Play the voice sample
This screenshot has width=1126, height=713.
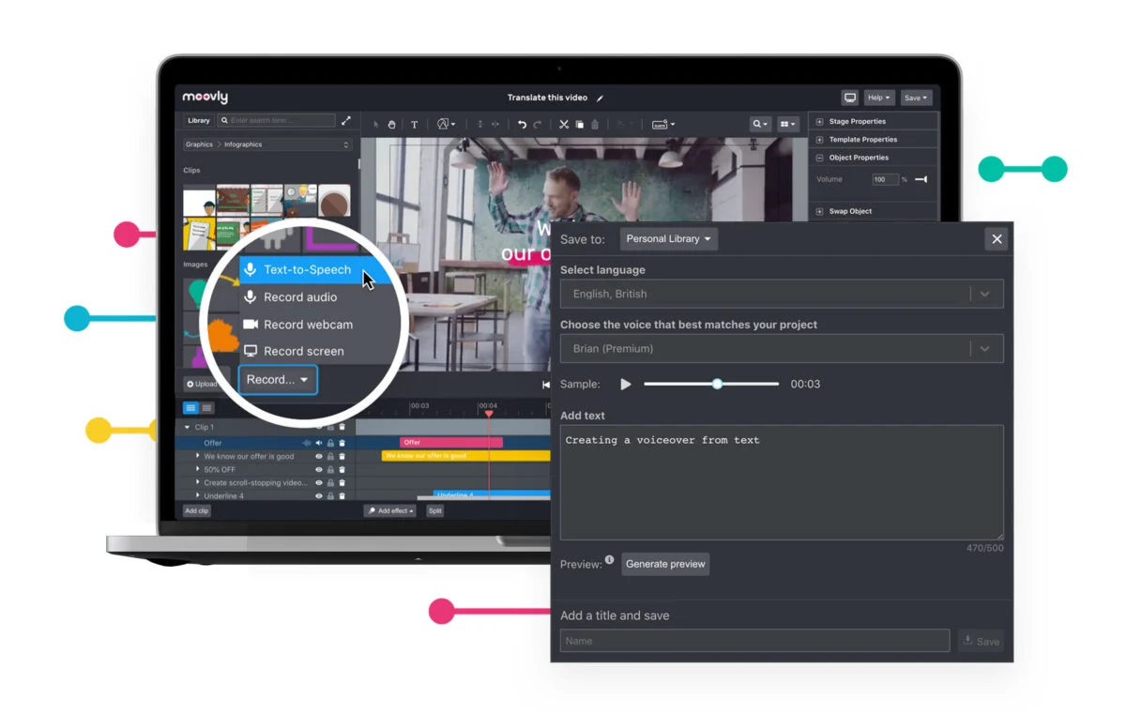tap(626, 384)
